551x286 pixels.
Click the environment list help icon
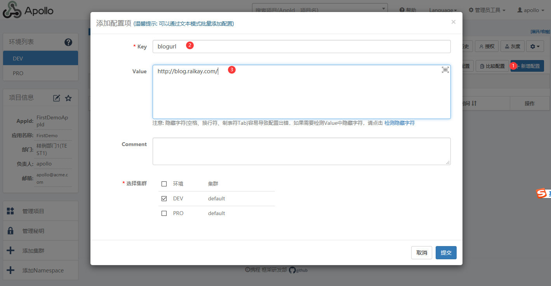(x=68, y=42)
